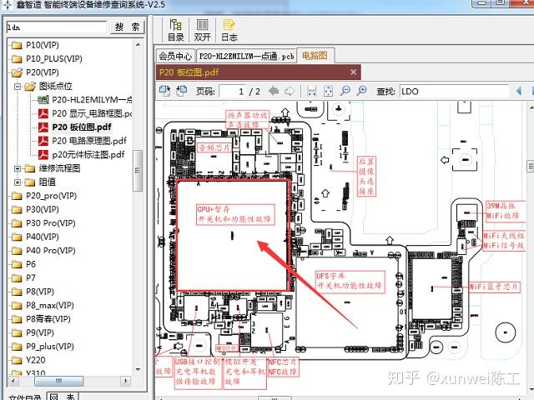Image resolution: width=534 pixels, height=400 pixels.
Task: Go to the next page arrow
Action: [290, 91]
